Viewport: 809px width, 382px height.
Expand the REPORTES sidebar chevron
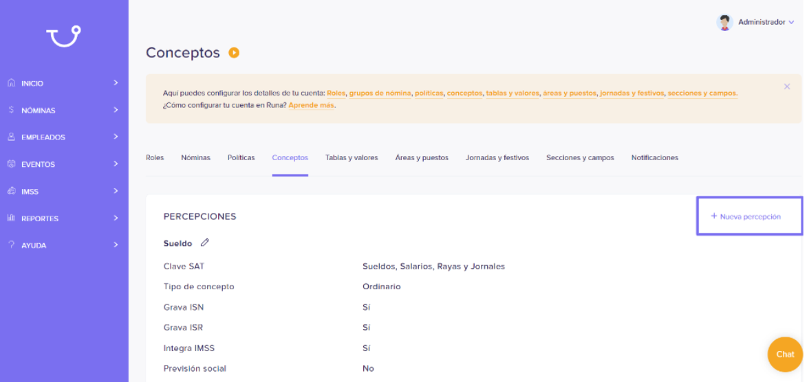116,218
